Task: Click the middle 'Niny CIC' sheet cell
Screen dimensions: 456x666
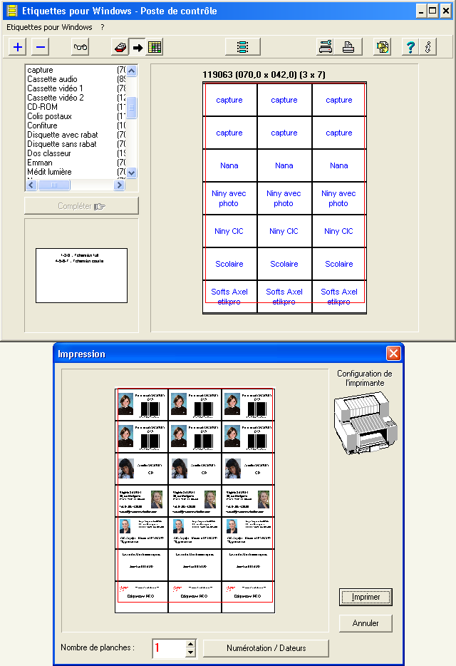Action: tap(284, 231)
